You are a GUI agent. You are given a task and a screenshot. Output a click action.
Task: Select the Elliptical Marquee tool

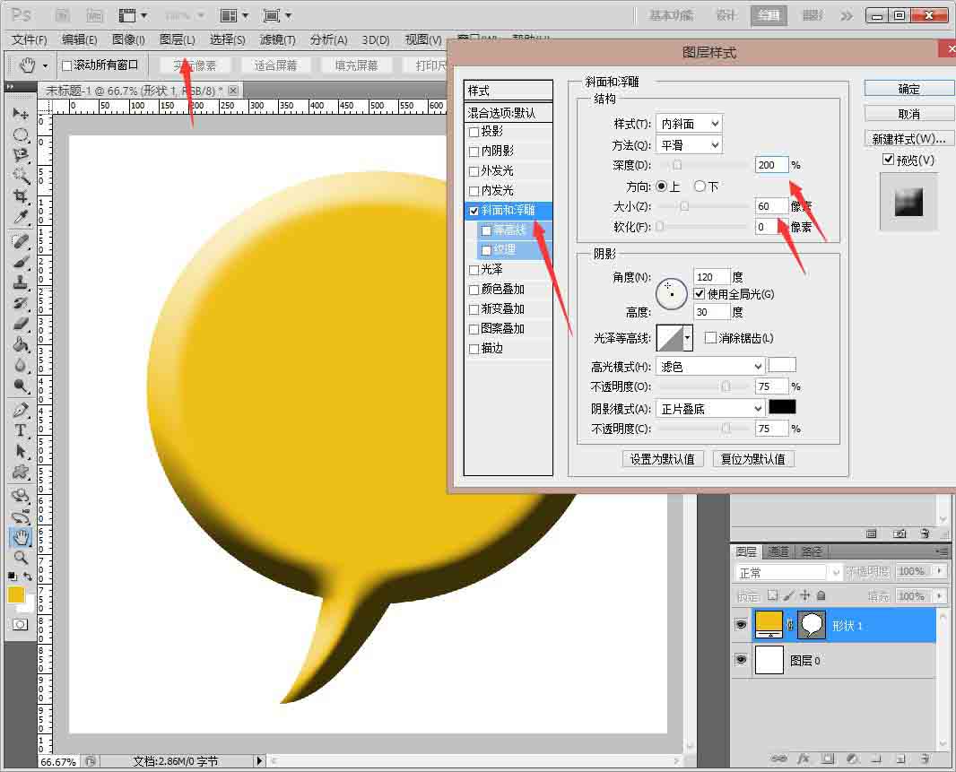pos(21,134)
